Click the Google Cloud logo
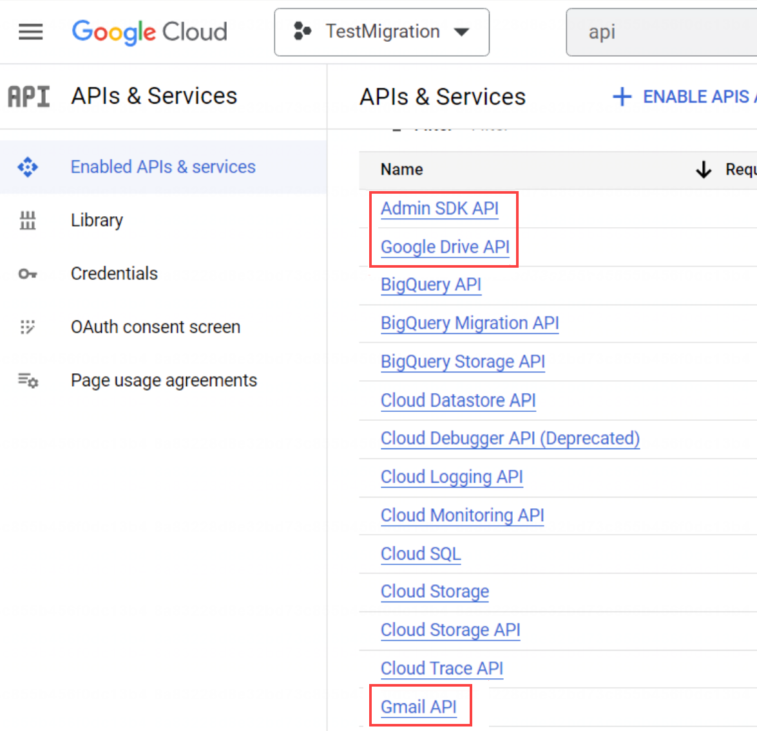Viewport: 757px width, 731px height. (x=149, y=32)
